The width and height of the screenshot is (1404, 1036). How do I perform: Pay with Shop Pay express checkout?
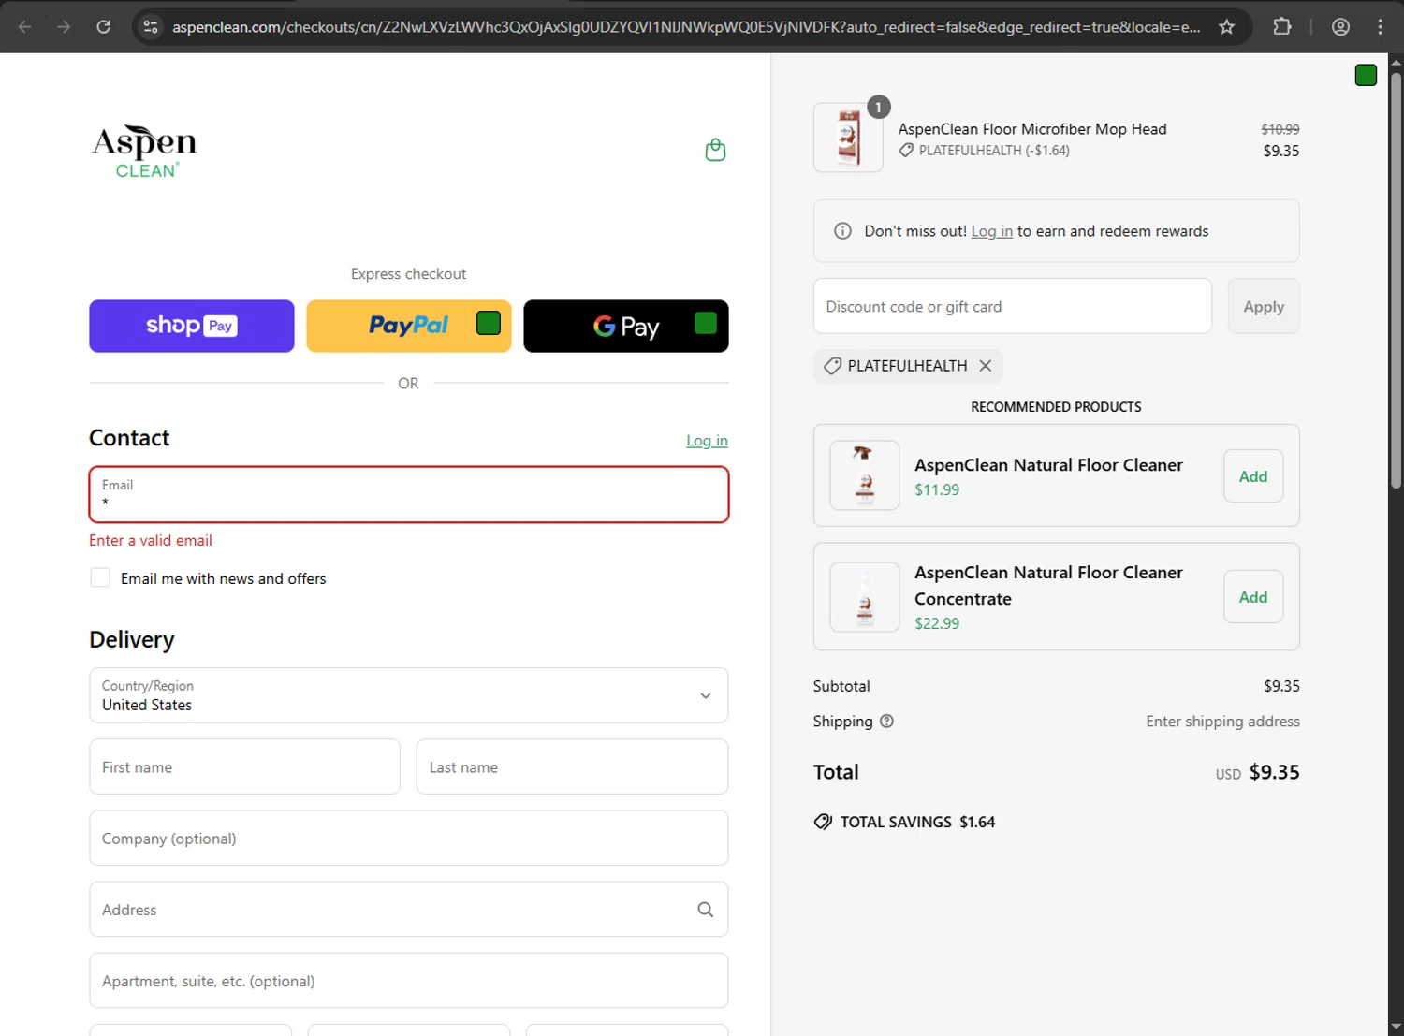pyautogui.click(x=192, y=327)
